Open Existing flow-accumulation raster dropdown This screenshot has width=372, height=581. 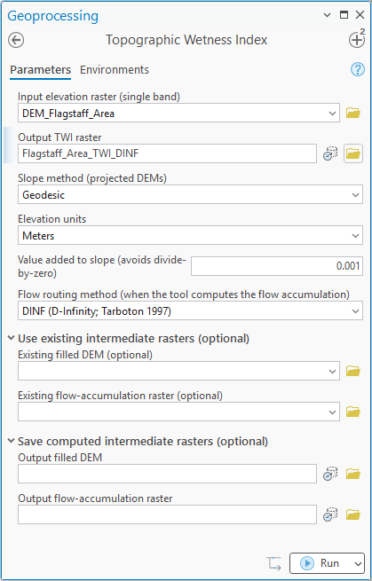(332, 412)
